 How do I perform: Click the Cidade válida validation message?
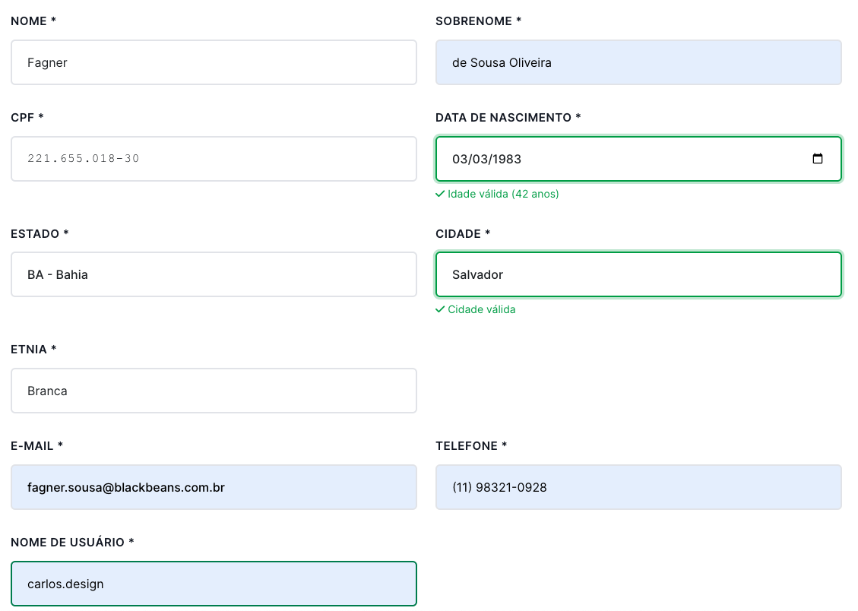coord(482,309)
